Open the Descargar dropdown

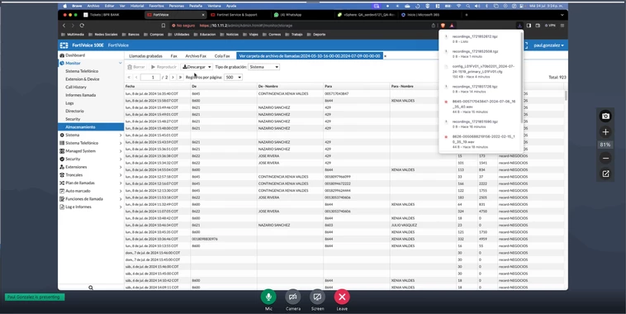197,67
